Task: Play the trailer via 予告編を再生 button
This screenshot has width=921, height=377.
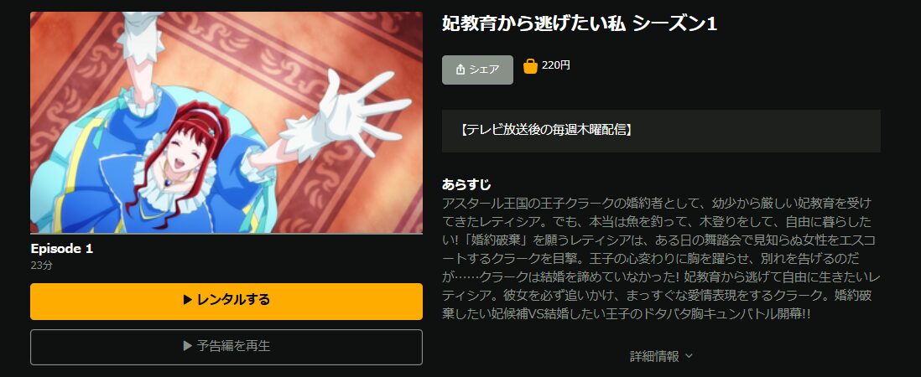Action: tap(226, 347)
